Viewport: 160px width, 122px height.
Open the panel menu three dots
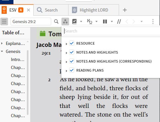(x=153, y=22)
